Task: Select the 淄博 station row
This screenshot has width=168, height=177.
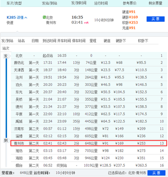Action: [89, 136]
